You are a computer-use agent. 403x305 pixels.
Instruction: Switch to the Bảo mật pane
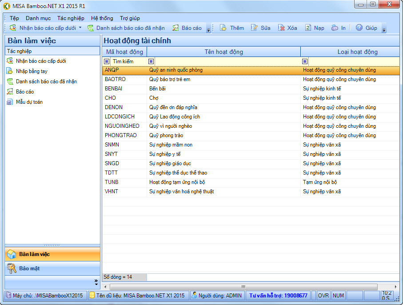[x=52, y=268]
